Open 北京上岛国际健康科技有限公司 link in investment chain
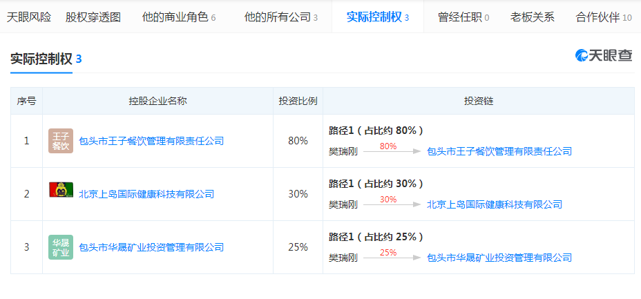 (495, 204)
